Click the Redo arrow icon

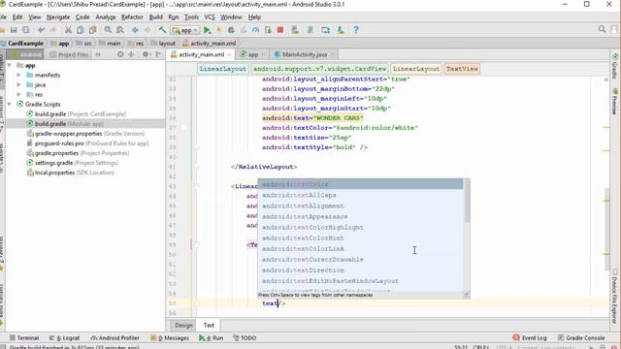pyautogui.click(x=52, y=30)
